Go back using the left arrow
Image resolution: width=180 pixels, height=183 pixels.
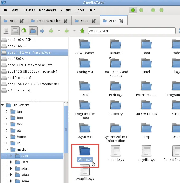[x=51, y=31]
